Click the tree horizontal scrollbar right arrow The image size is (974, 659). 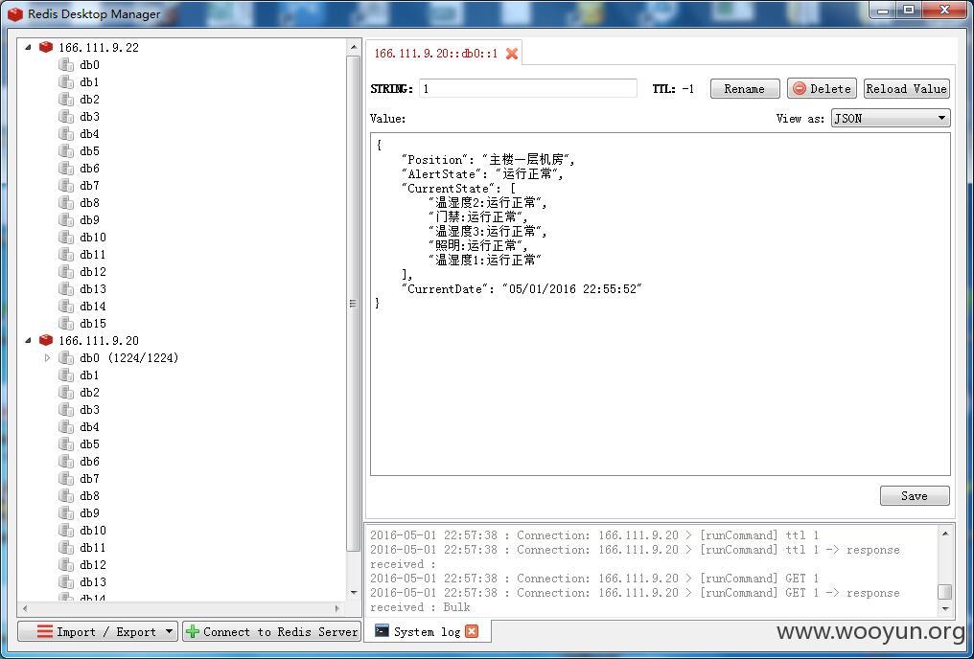coord(336,608)
